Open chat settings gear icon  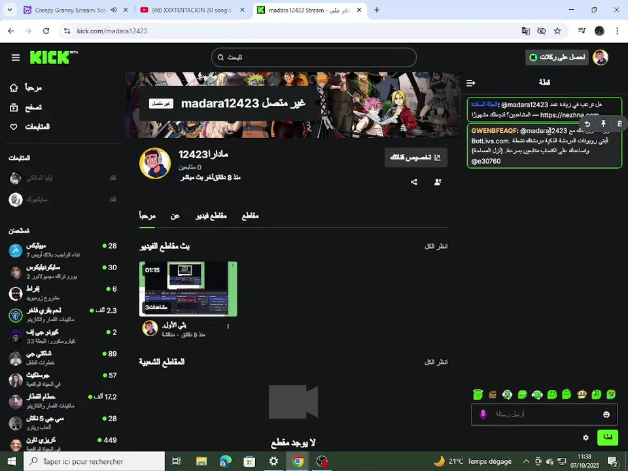585,438
